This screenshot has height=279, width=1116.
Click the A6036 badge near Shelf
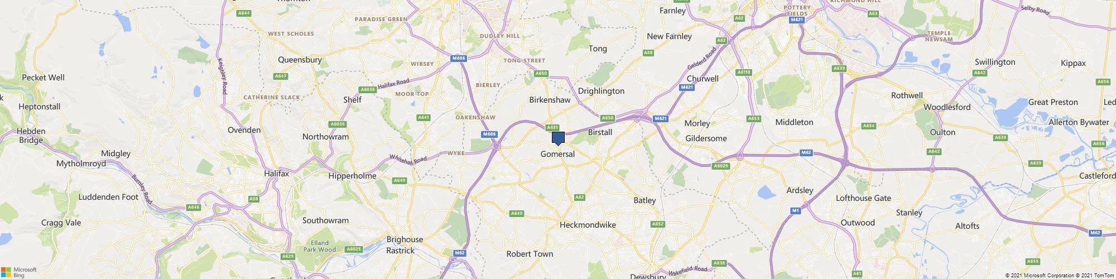368,89
